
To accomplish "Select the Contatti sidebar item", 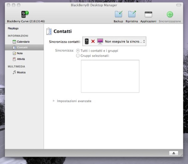I will tap(24, 48).
